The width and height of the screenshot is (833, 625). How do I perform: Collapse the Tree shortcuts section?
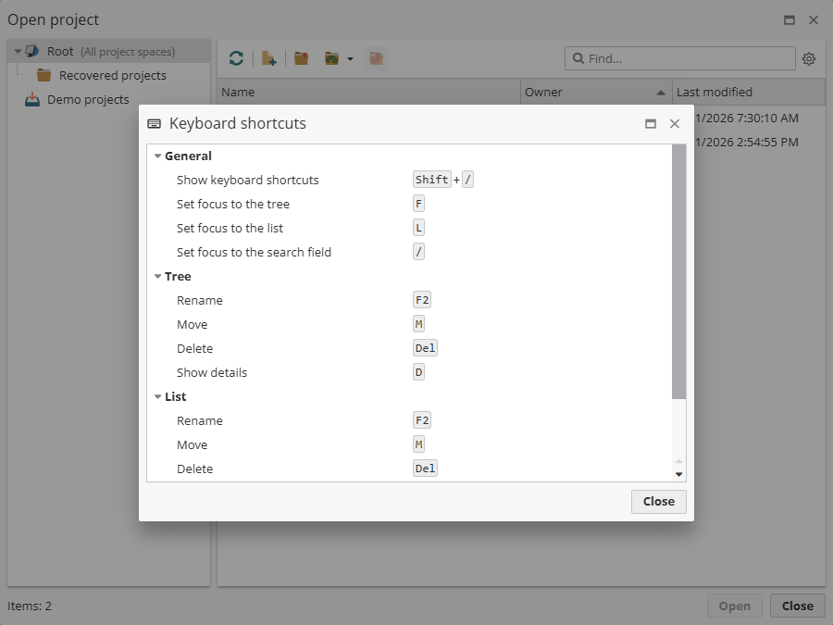(x=157, y=276)
